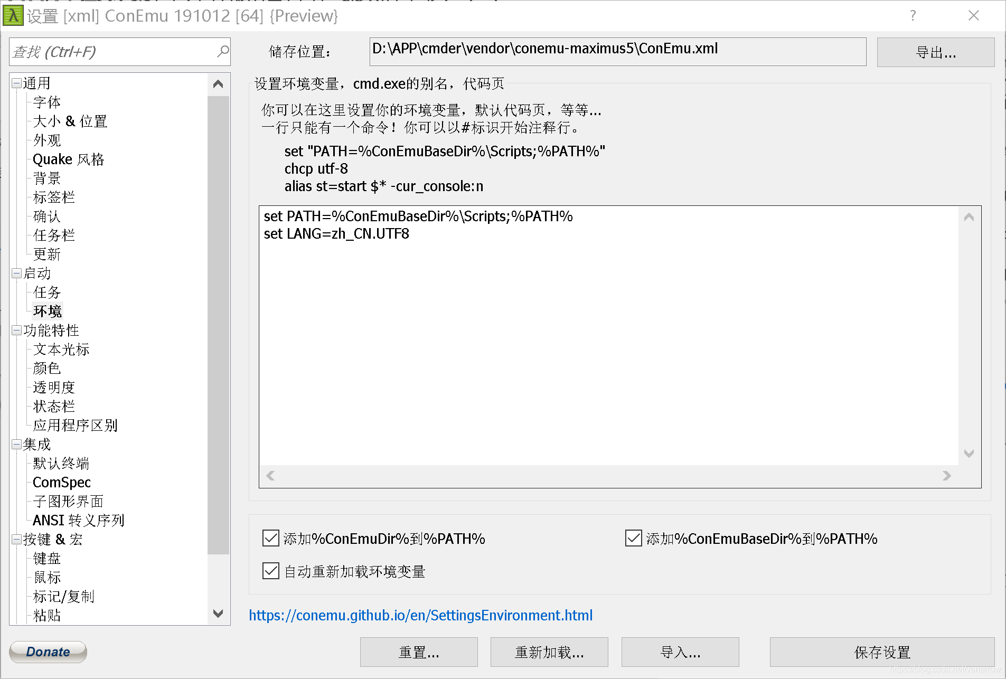Image resolution: width=1006 pixels, height=679 pixels.
Task: Click into the environment variables text area
Action: (609, 335)
